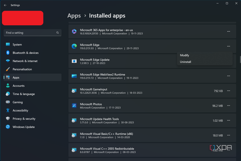
Task: Open Network & internet settings
Action: pyautogui.click(x=25, y=61)
